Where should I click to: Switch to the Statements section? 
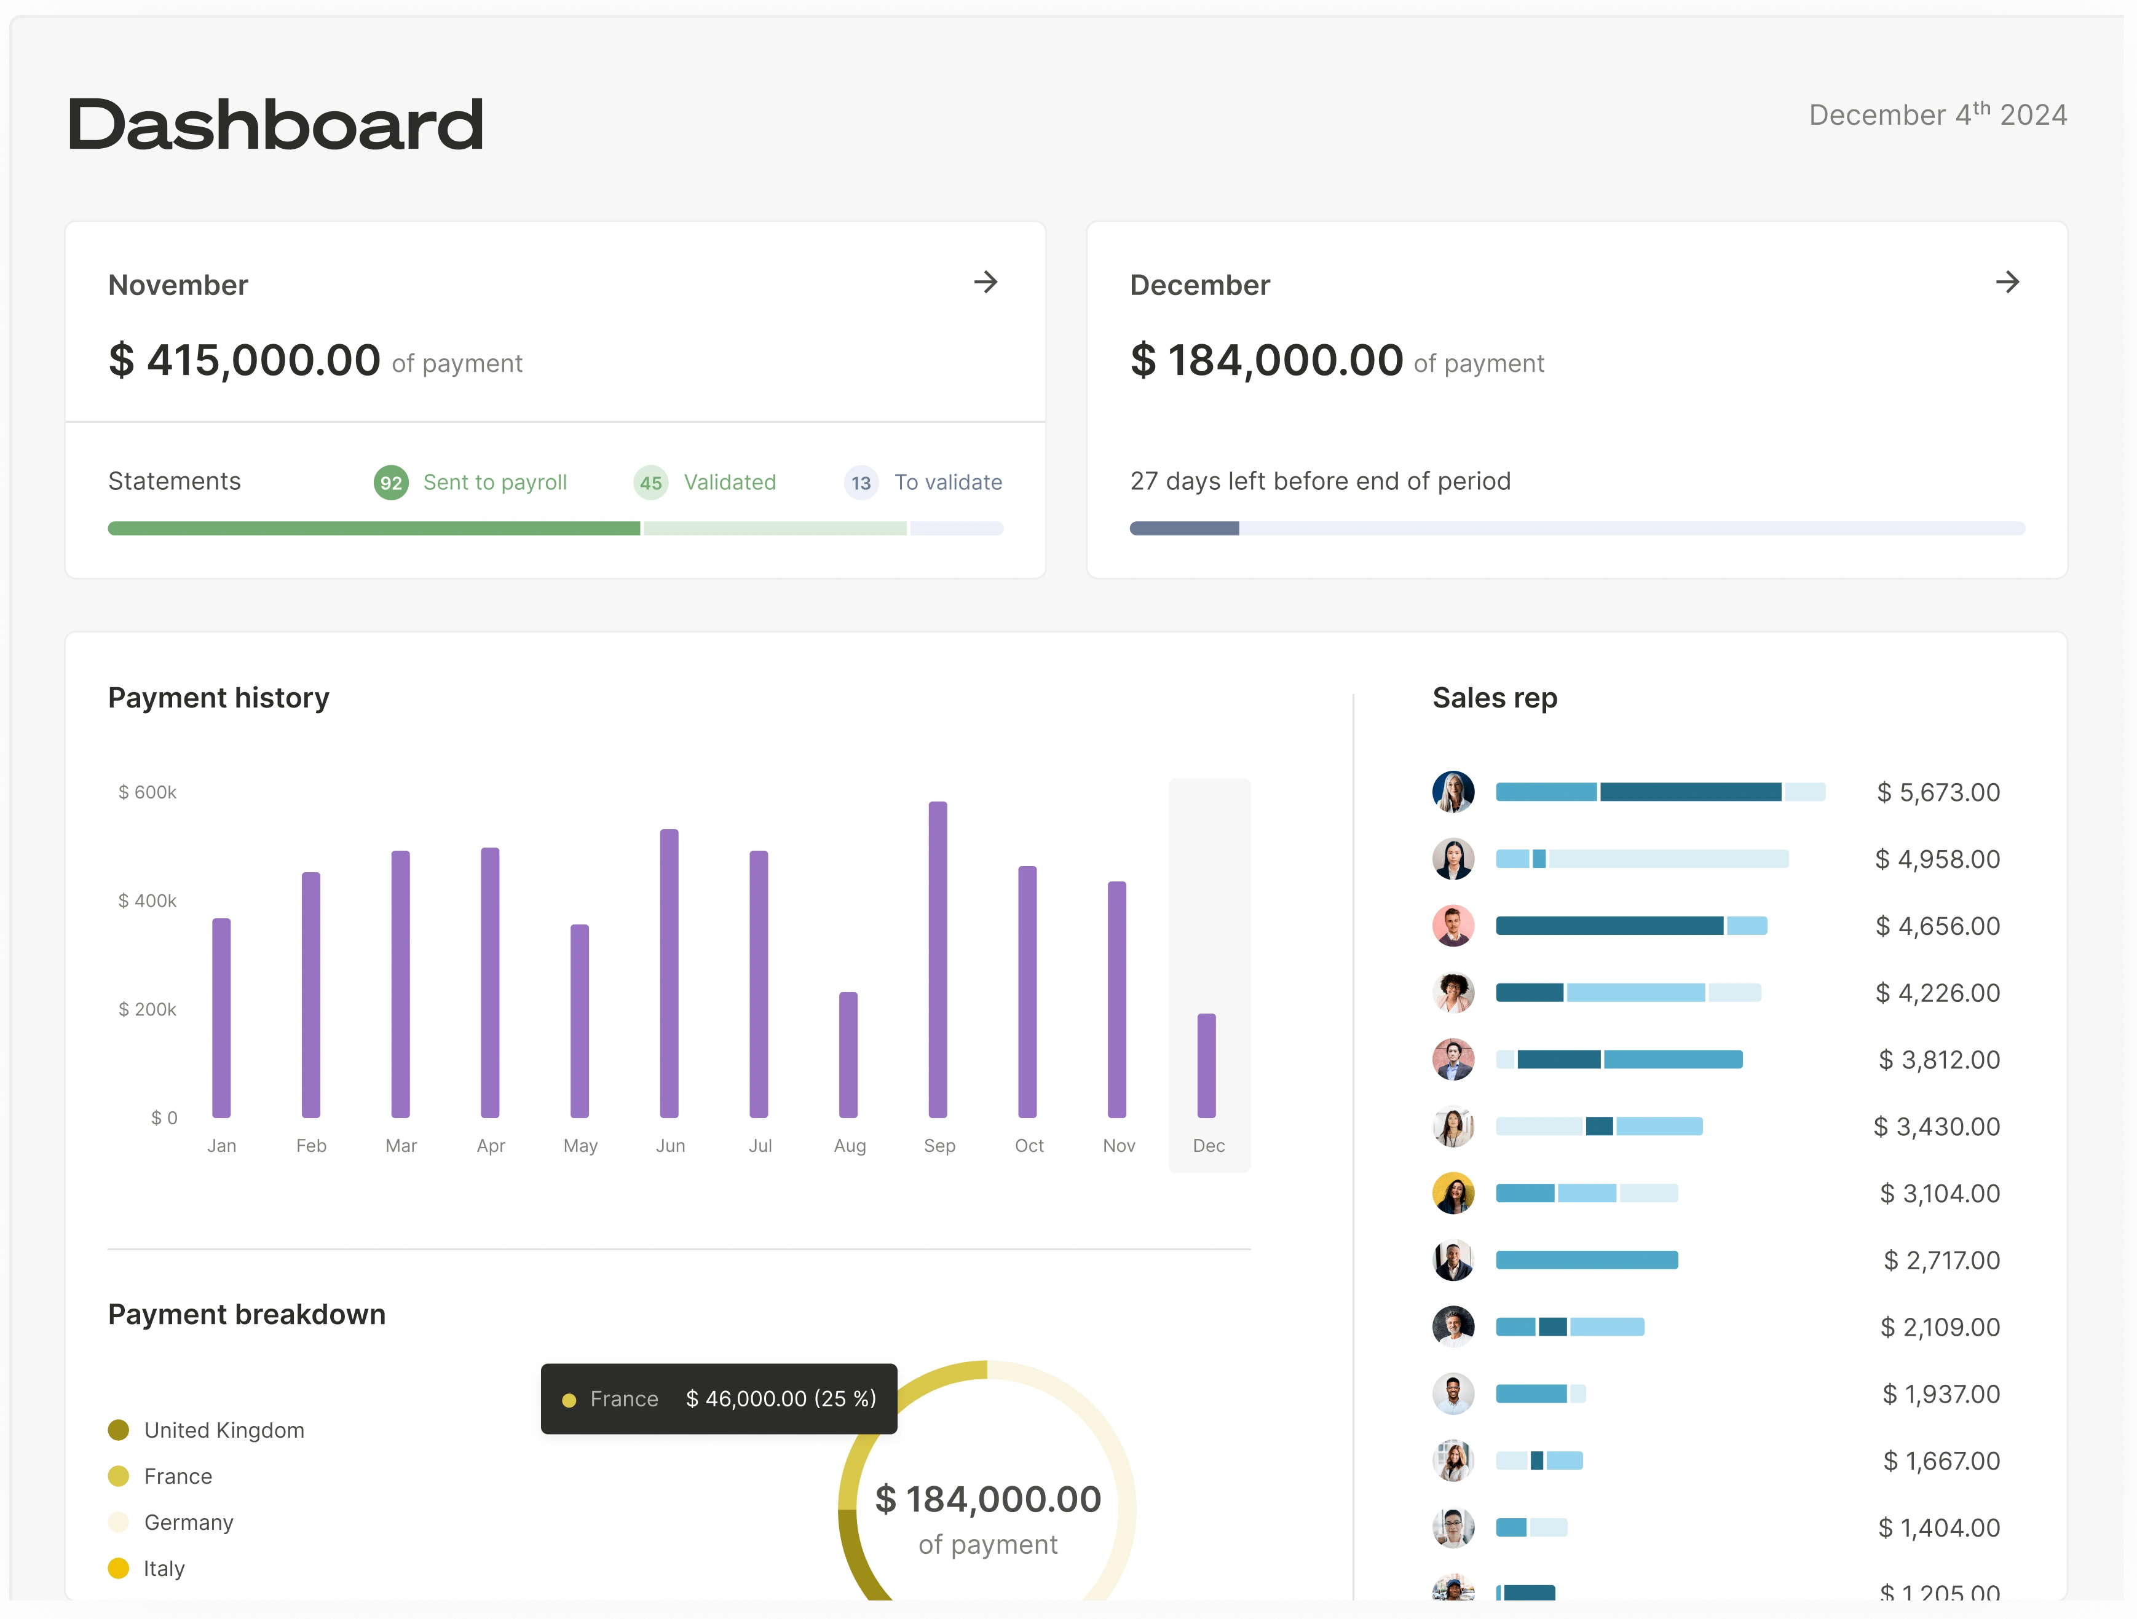[174, 480]
